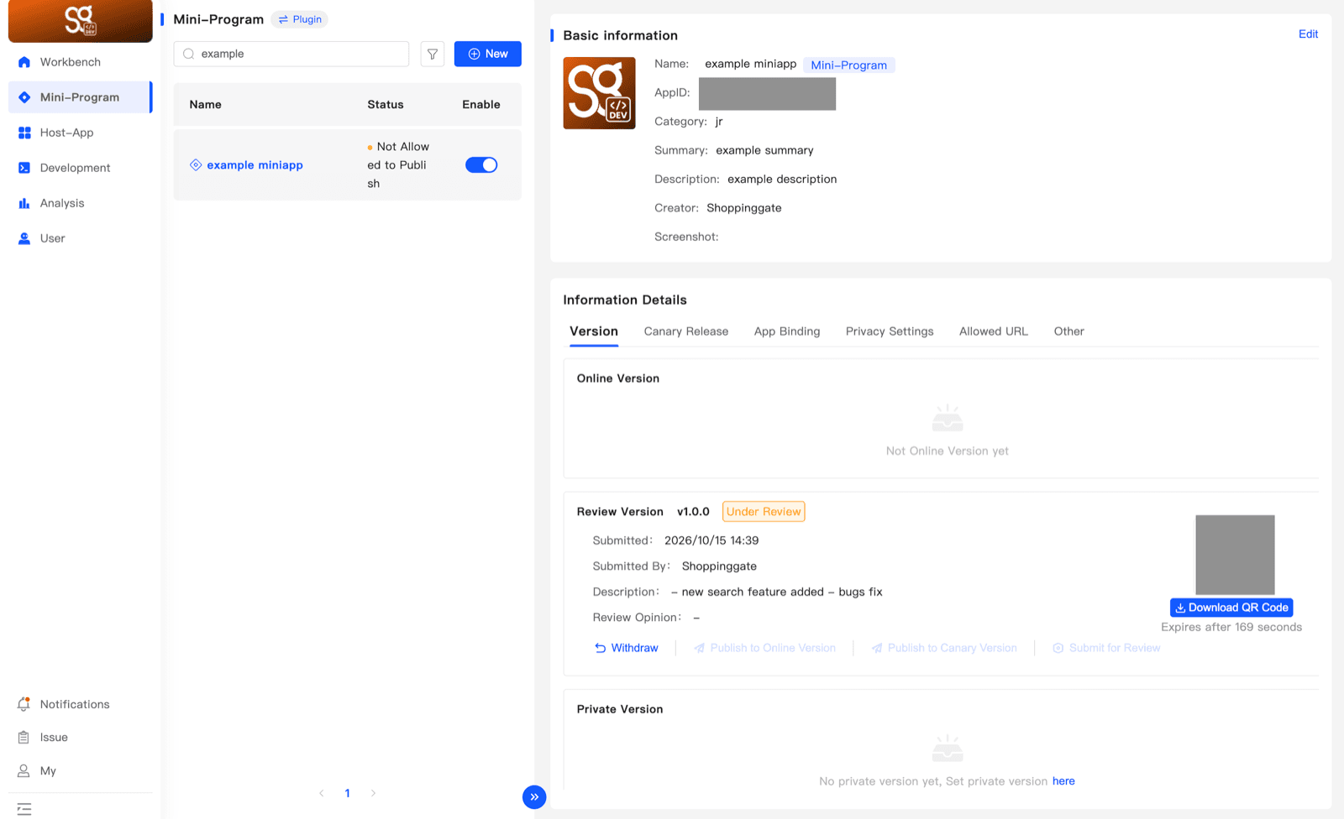Click the My profile icon
Screen dimensions: 1344x819
pyautogui.click(x=24, y=770)
